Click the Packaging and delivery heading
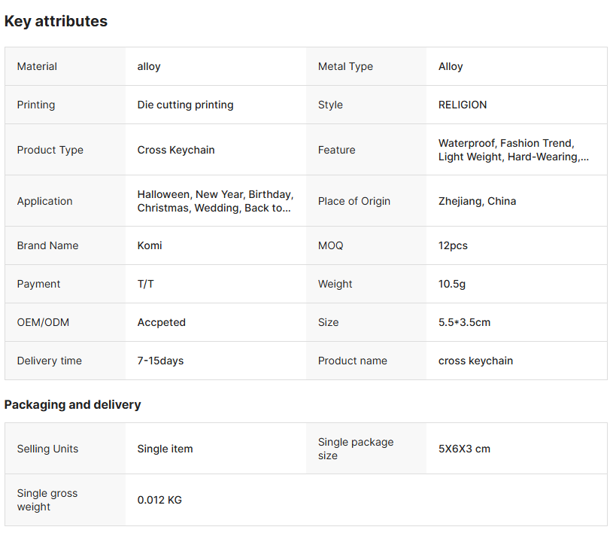613x536 pixels. click(72, 404)
